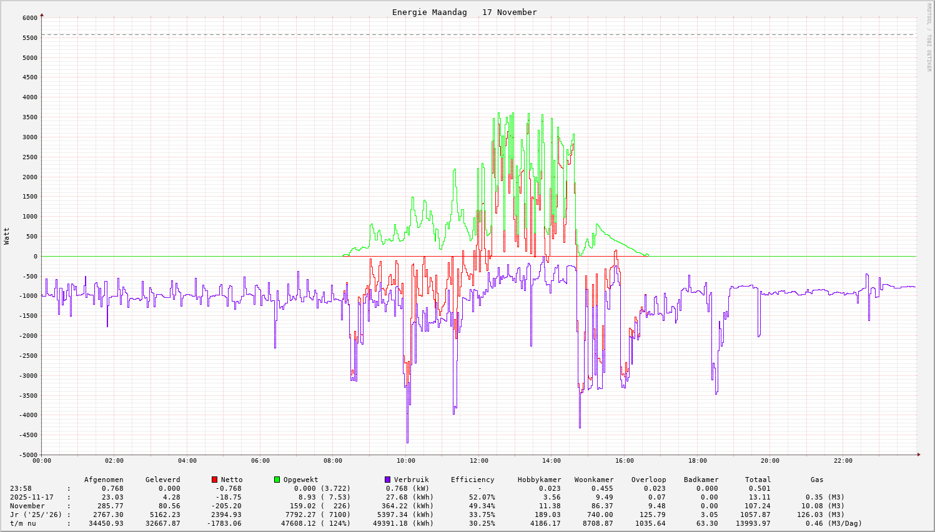The image size is (935, 532).
Task: Click the 2025-11-17 row label
Action: 32,497
